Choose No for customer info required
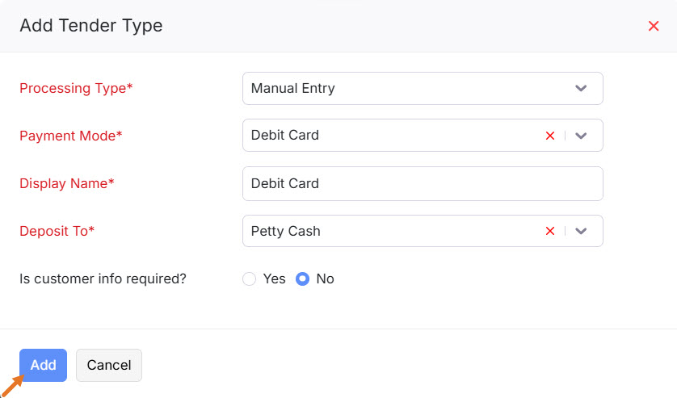This screenshot has width=677, height=398. [303, 279]
